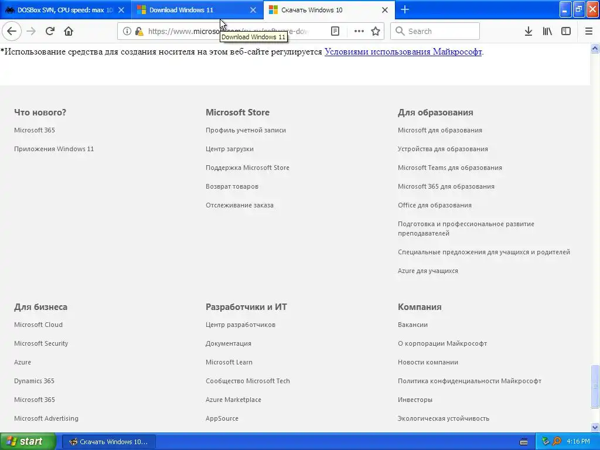Open Условиями использования Майкрософт link

[403, 52]
